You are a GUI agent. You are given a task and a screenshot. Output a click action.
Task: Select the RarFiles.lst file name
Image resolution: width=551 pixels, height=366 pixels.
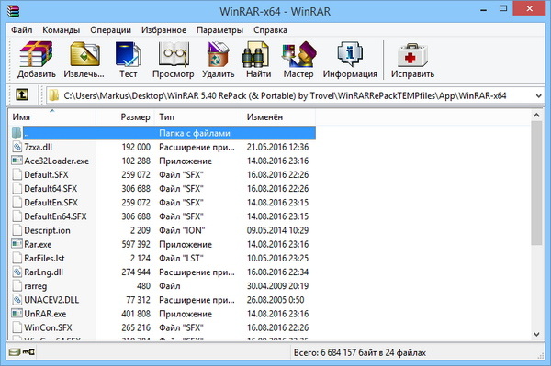click(x=44, y=258)
